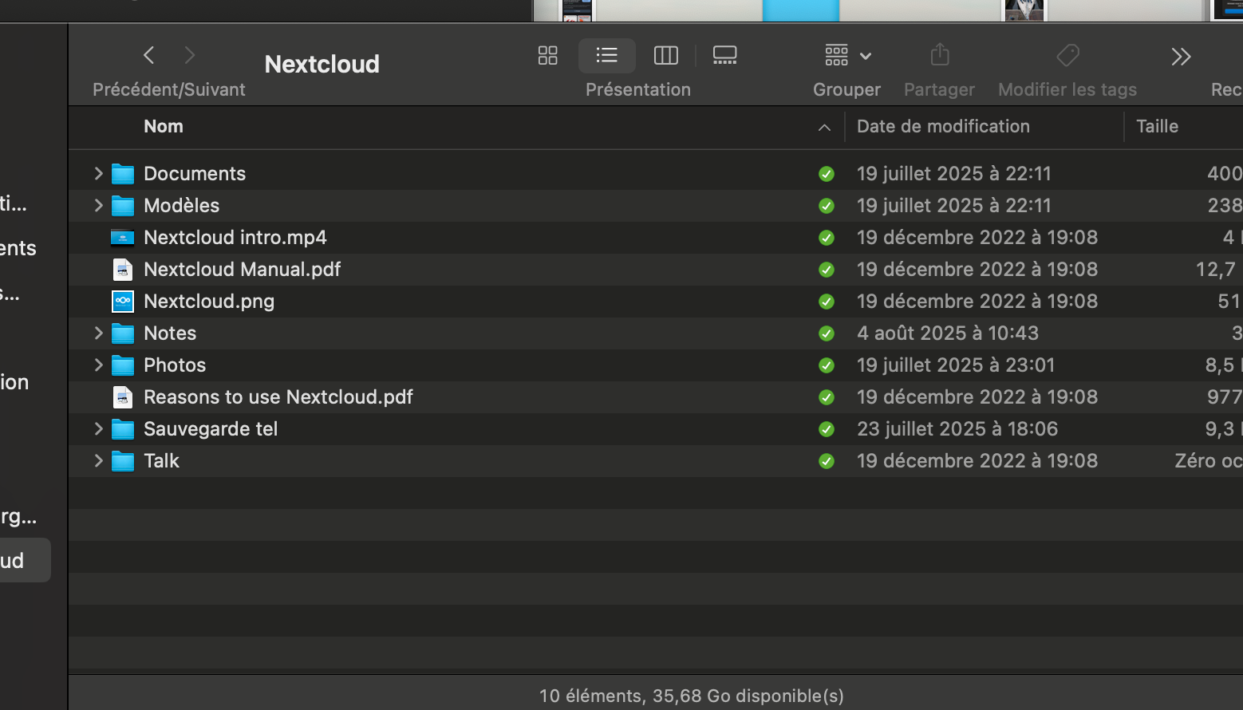Go back with the Précédent arrow

[x=148, y=55]
